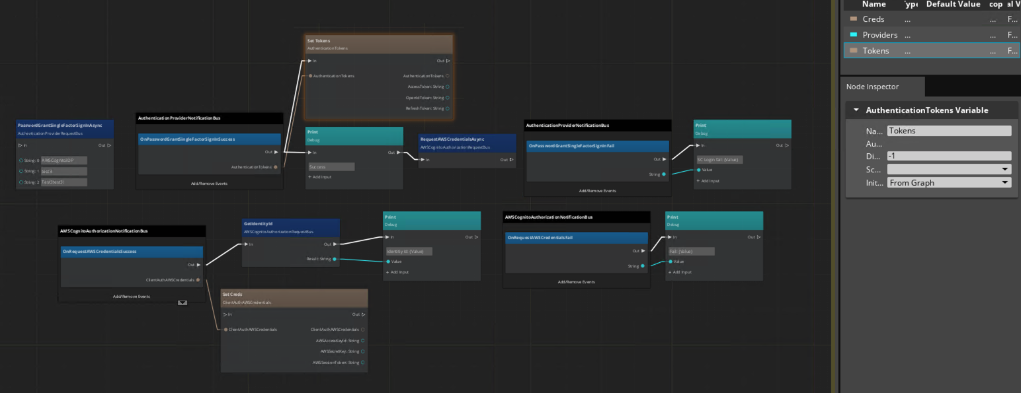Click the RefreshToken pin on Set Tokens node
This screenshot has height=393, width=1021.
(x=447, y=108)
